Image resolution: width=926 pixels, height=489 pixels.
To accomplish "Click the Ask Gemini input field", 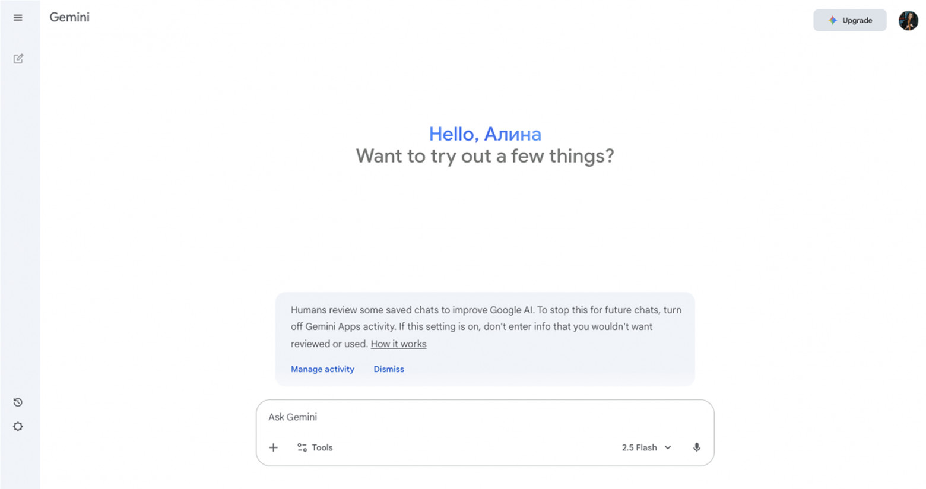I will (416, 417).
